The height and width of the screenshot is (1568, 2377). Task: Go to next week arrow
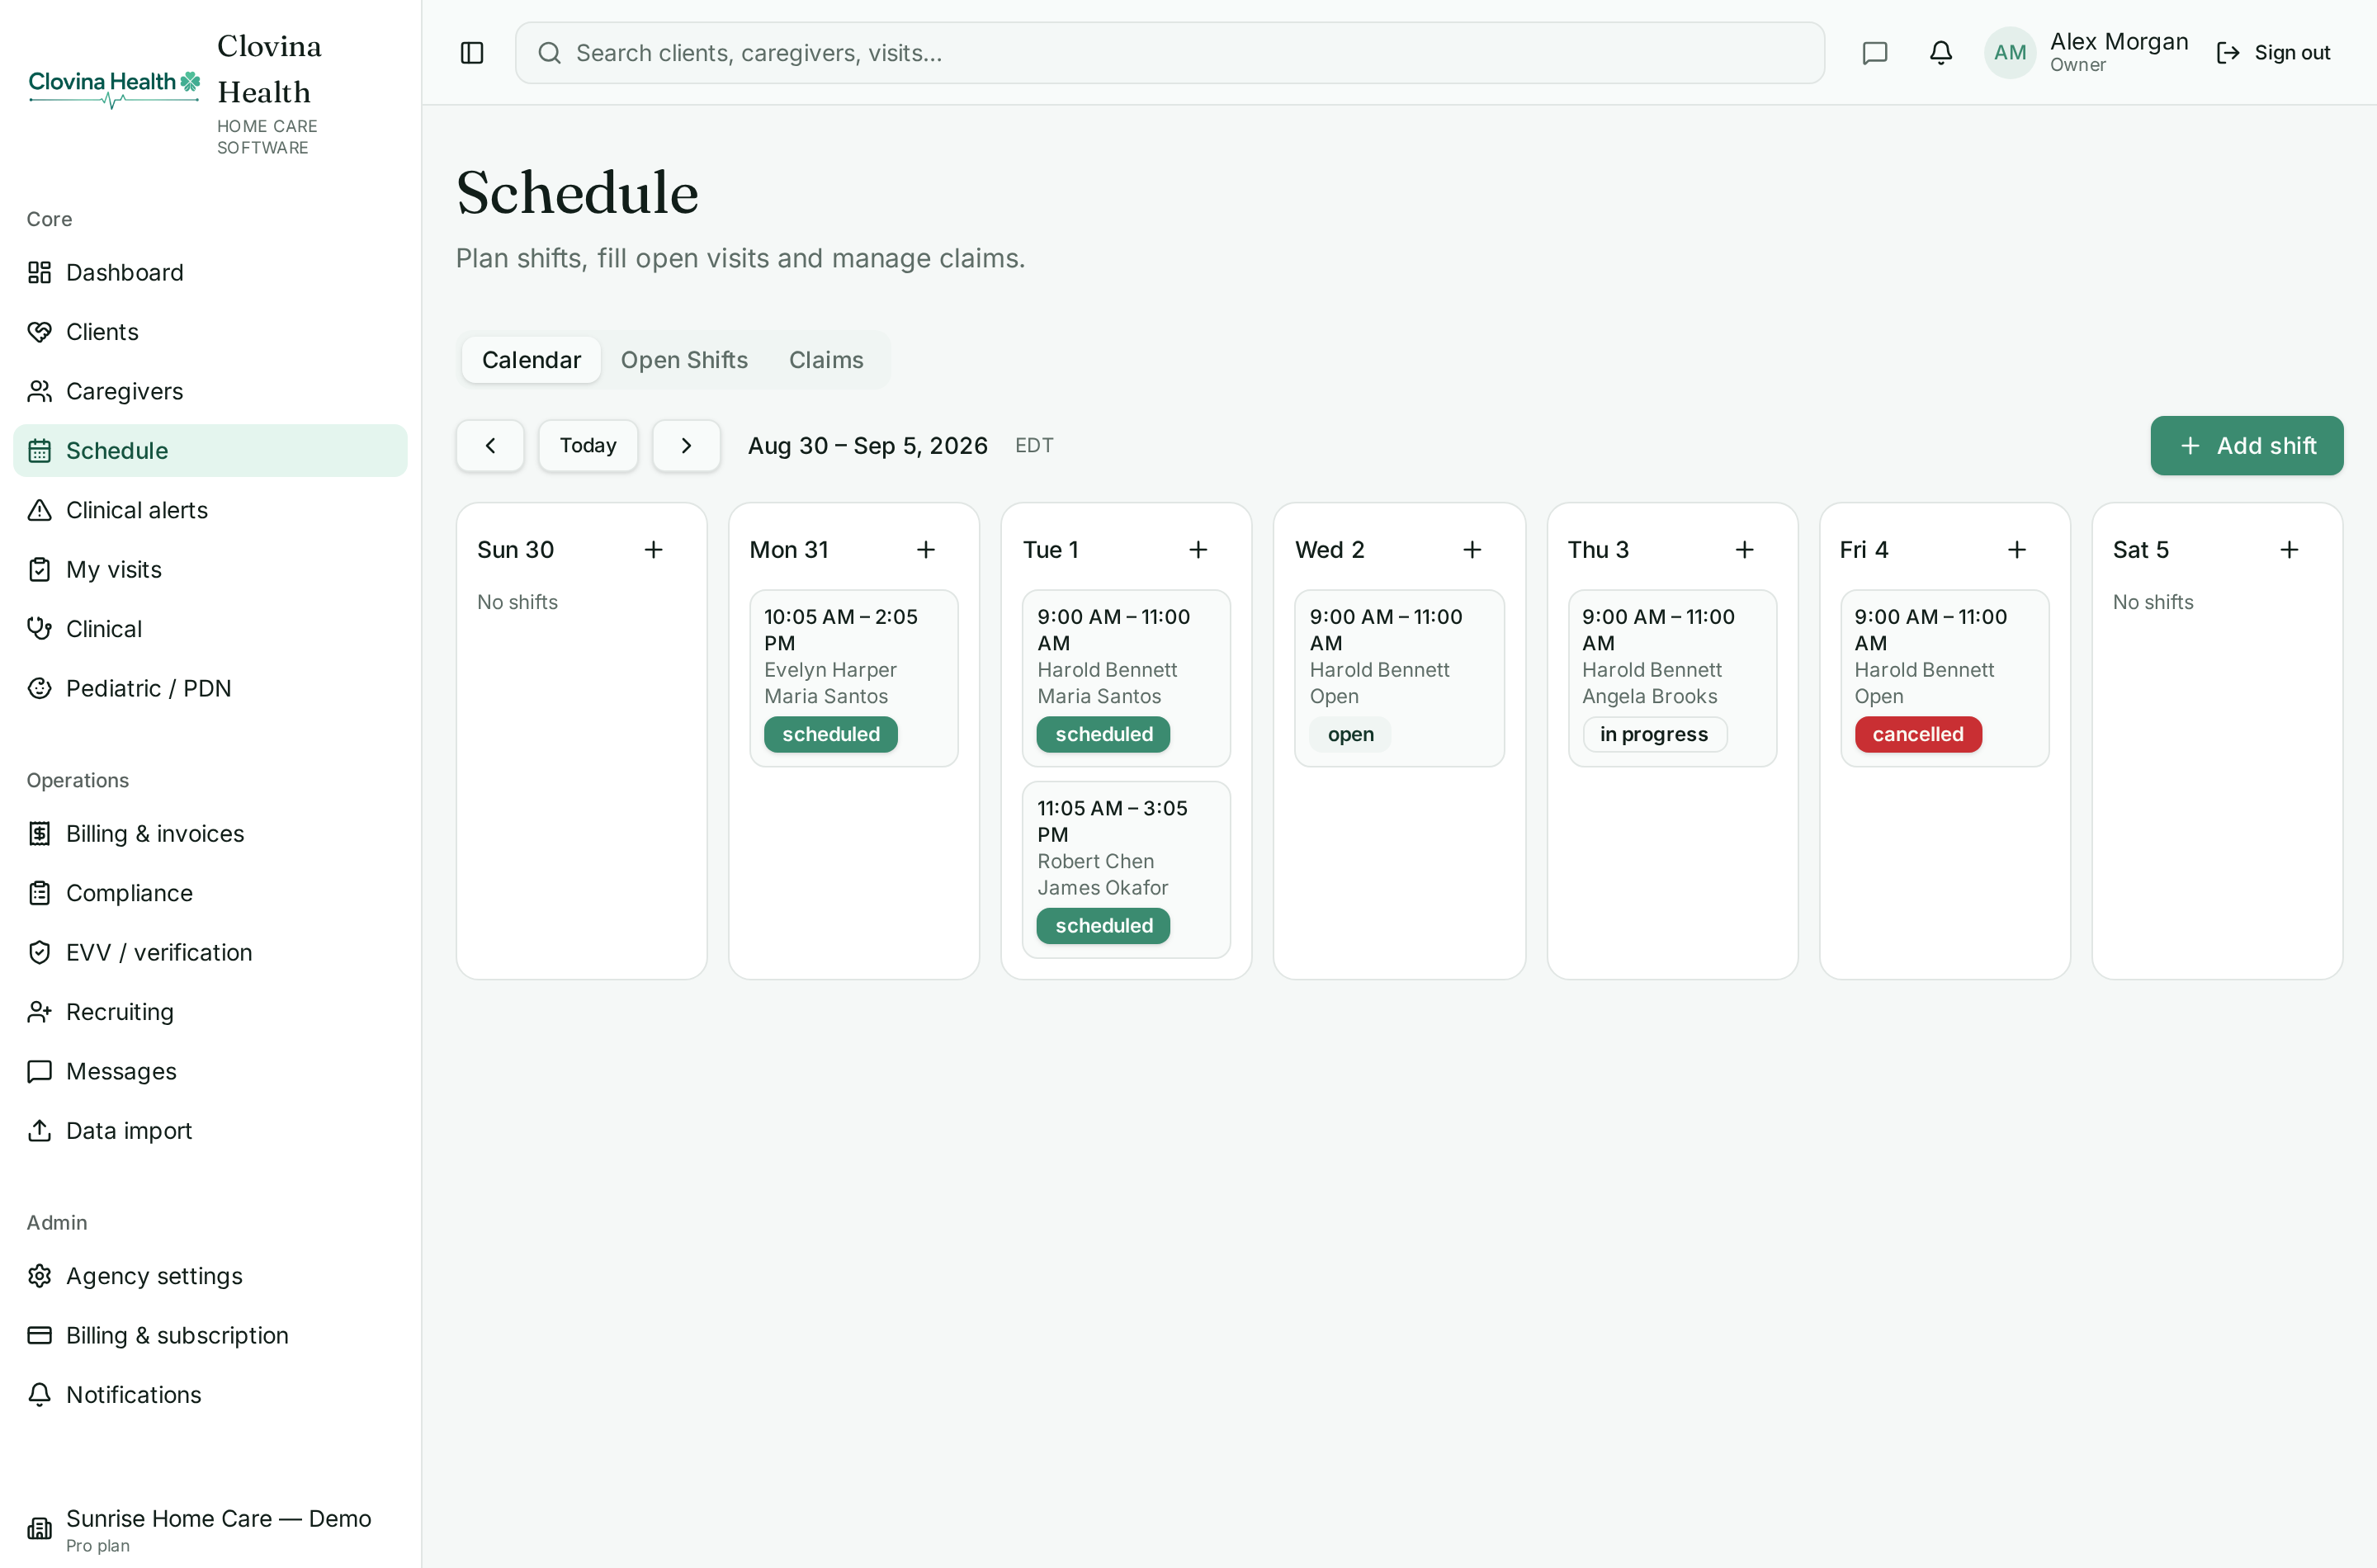coord(686,446)
